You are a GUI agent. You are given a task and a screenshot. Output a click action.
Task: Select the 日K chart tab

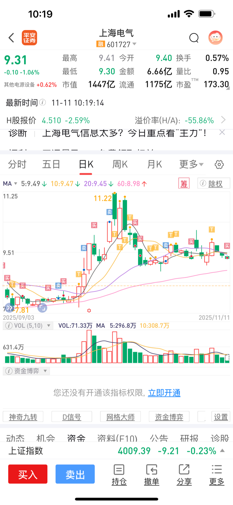(x=86, y=164)
